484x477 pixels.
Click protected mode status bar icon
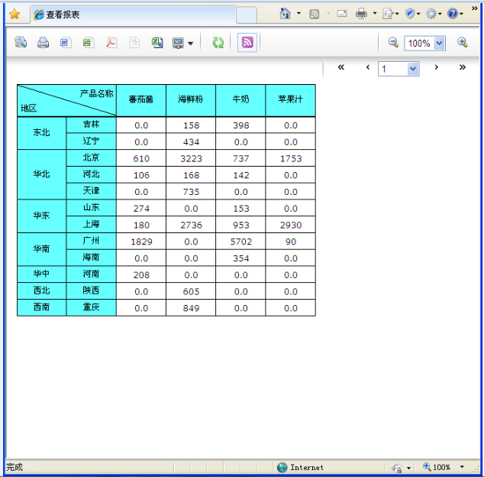point(397,468)
